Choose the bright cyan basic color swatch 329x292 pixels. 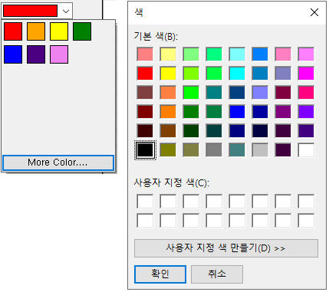click(x=237, y=74)
